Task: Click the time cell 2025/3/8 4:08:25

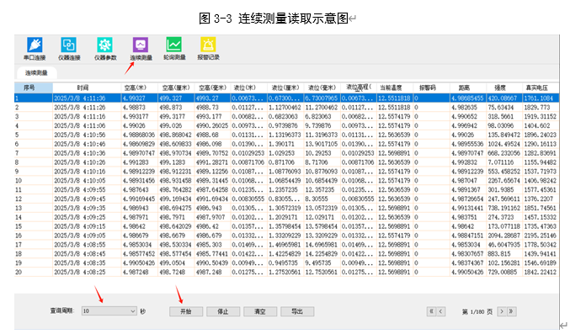Action: tap(87, 272)
